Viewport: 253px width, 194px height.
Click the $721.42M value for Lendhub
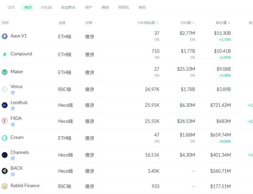tap(220, 105)
